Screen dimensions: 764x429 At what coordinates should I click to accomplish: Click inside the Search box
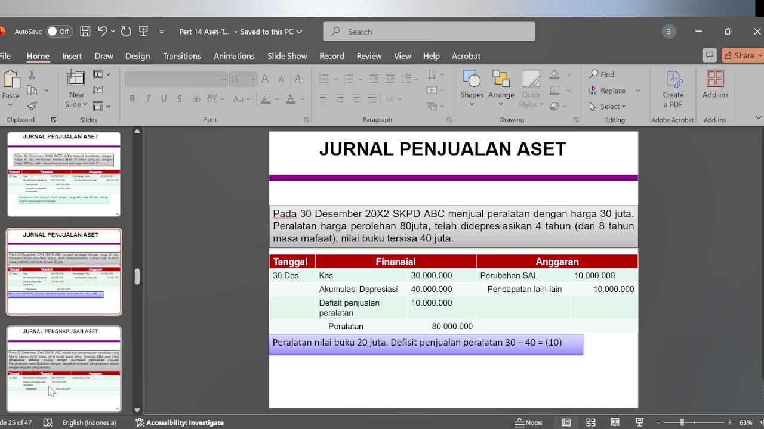pyautogui.click(x=429, y=32)
